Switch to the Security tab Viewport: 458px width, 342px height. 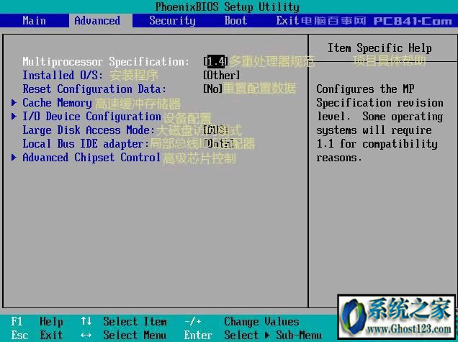172,20
